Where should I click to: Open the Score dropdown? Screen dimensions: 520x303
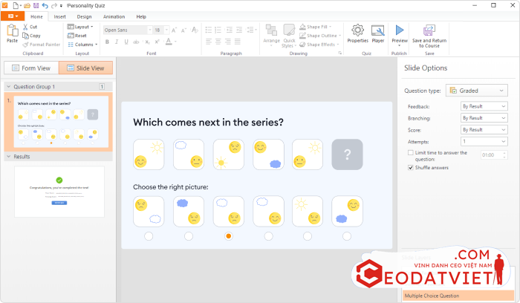point(484,130)
